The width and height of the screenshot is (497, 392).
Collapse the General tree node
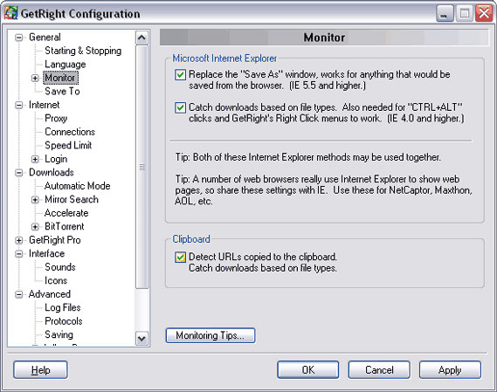19,38
